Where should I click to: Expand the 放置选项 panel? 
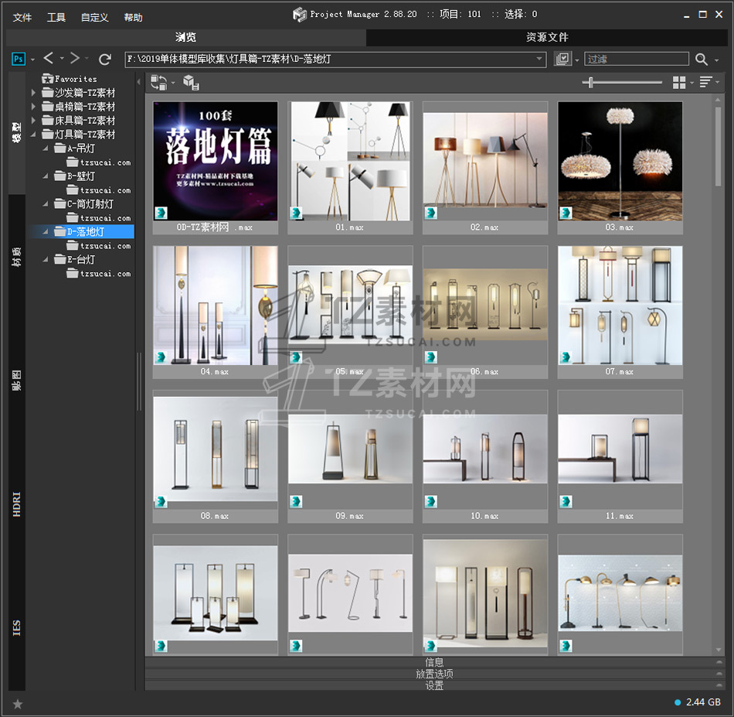coord(434,674)
